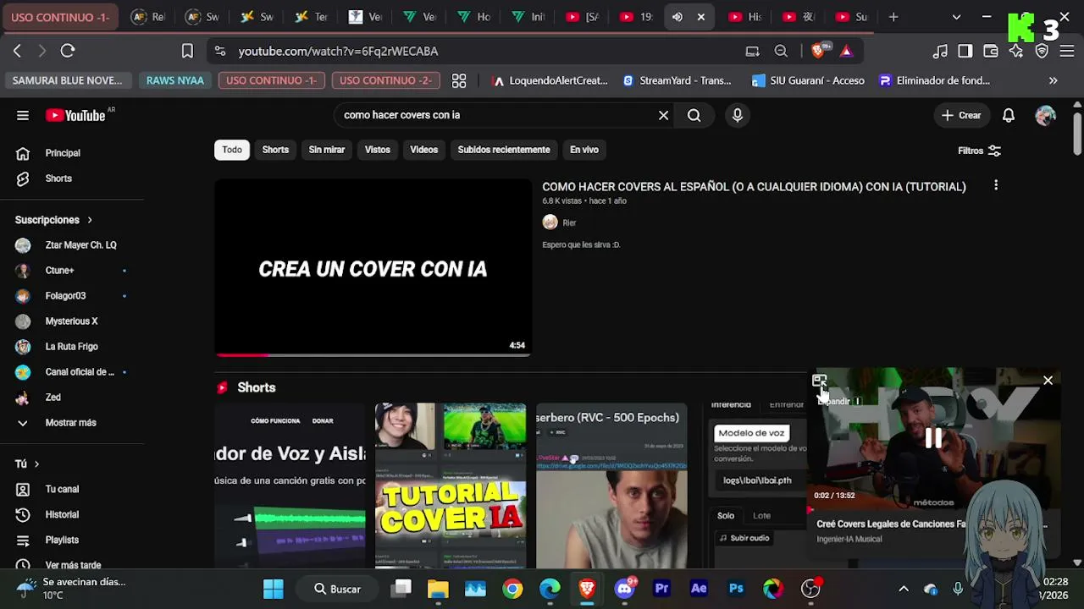This screenshot has height=609, width=1084.
Task: Close the miniplayer
Action: pyautogui.click(x=1048, y=381)
